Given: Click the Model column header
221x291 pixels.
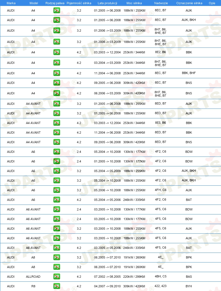Looking at the screenshot, I should (34, 3).
